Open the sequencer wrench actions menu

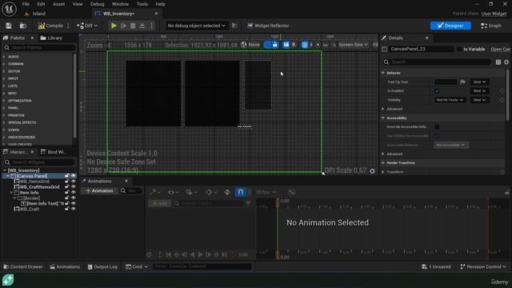click(x=154, y=192)
